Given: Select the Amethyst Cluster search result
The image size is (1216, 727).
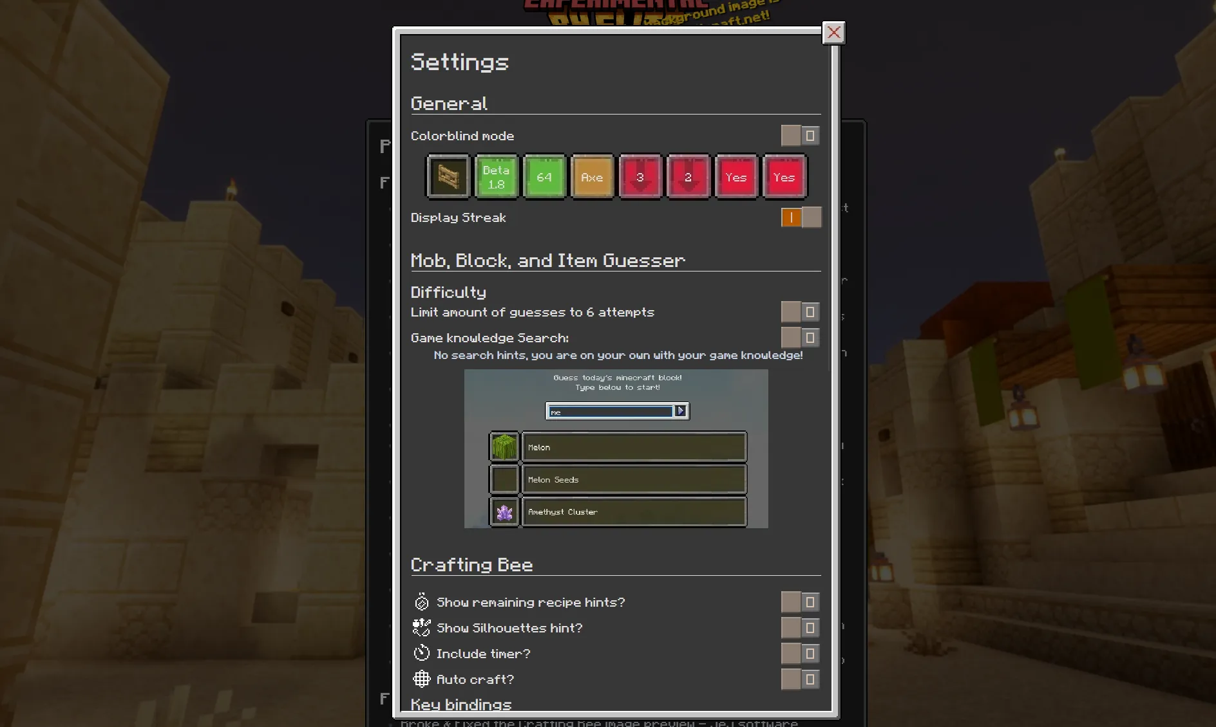Looking at the screenshot, I should point(634,512).
